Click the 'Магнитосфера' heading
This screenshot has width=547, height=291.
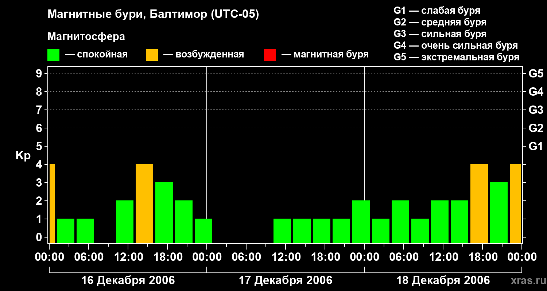click(86, 37)
